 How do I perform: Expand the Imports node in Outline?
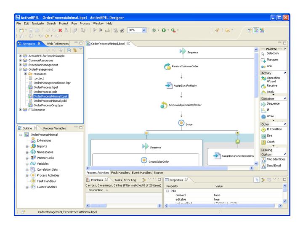pos(27,147)
